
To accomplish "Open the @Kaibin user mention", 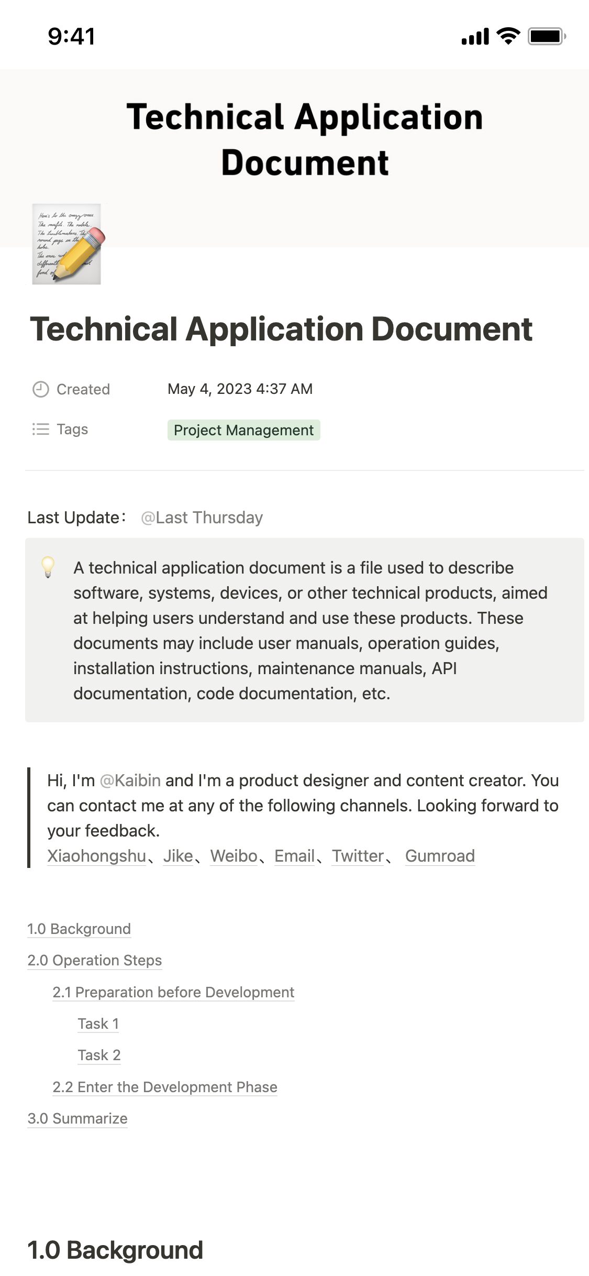I will coord(130,780).
